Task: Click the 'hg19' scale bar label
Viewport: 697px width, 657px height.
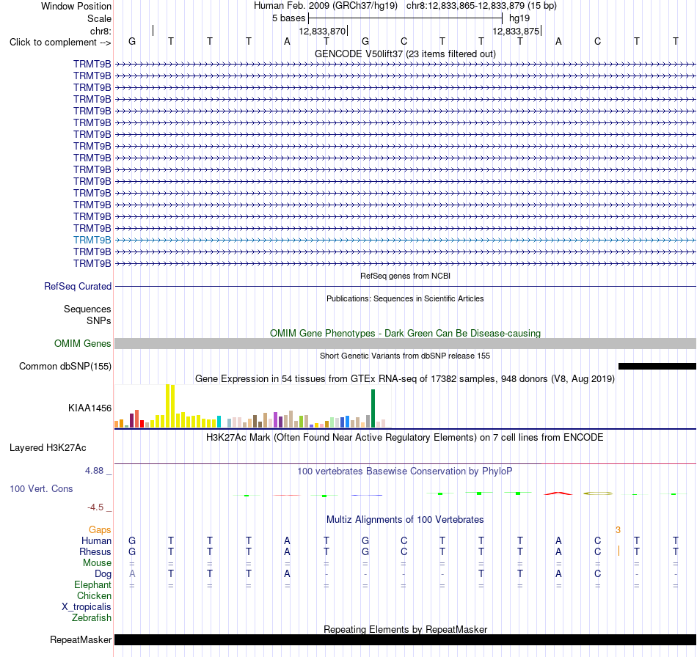Action: point(519,18)
